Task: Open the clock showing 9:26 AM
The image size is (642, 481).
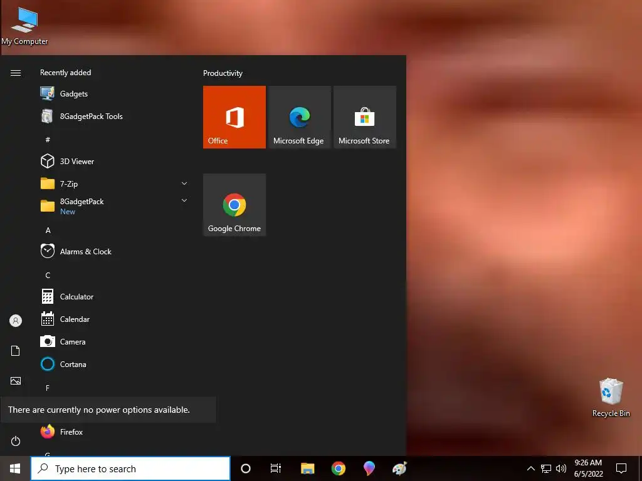Action: (588, 468)
